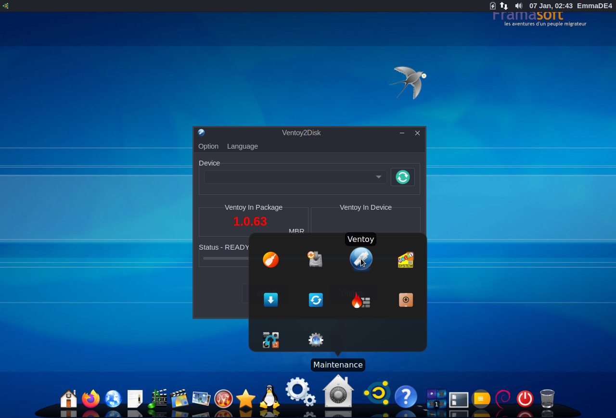The image size is (616, 418).
Task: Expand the Device dropdown list
Action: (295, 177)
